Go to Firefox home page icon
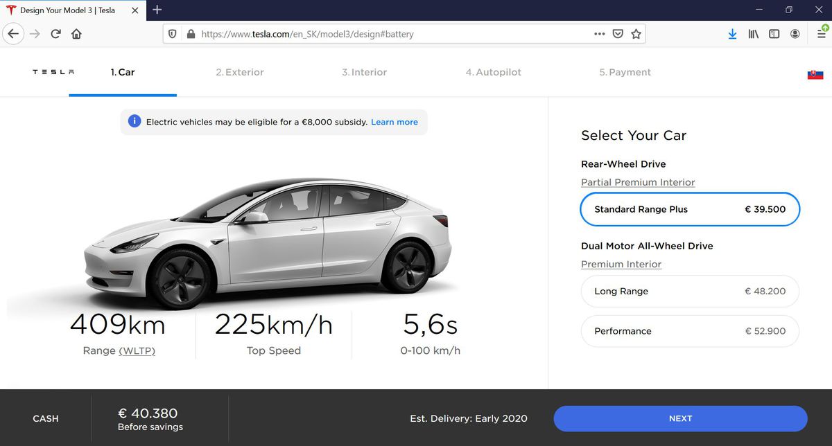Screen dimensions: 832x446 click(76, 34)
